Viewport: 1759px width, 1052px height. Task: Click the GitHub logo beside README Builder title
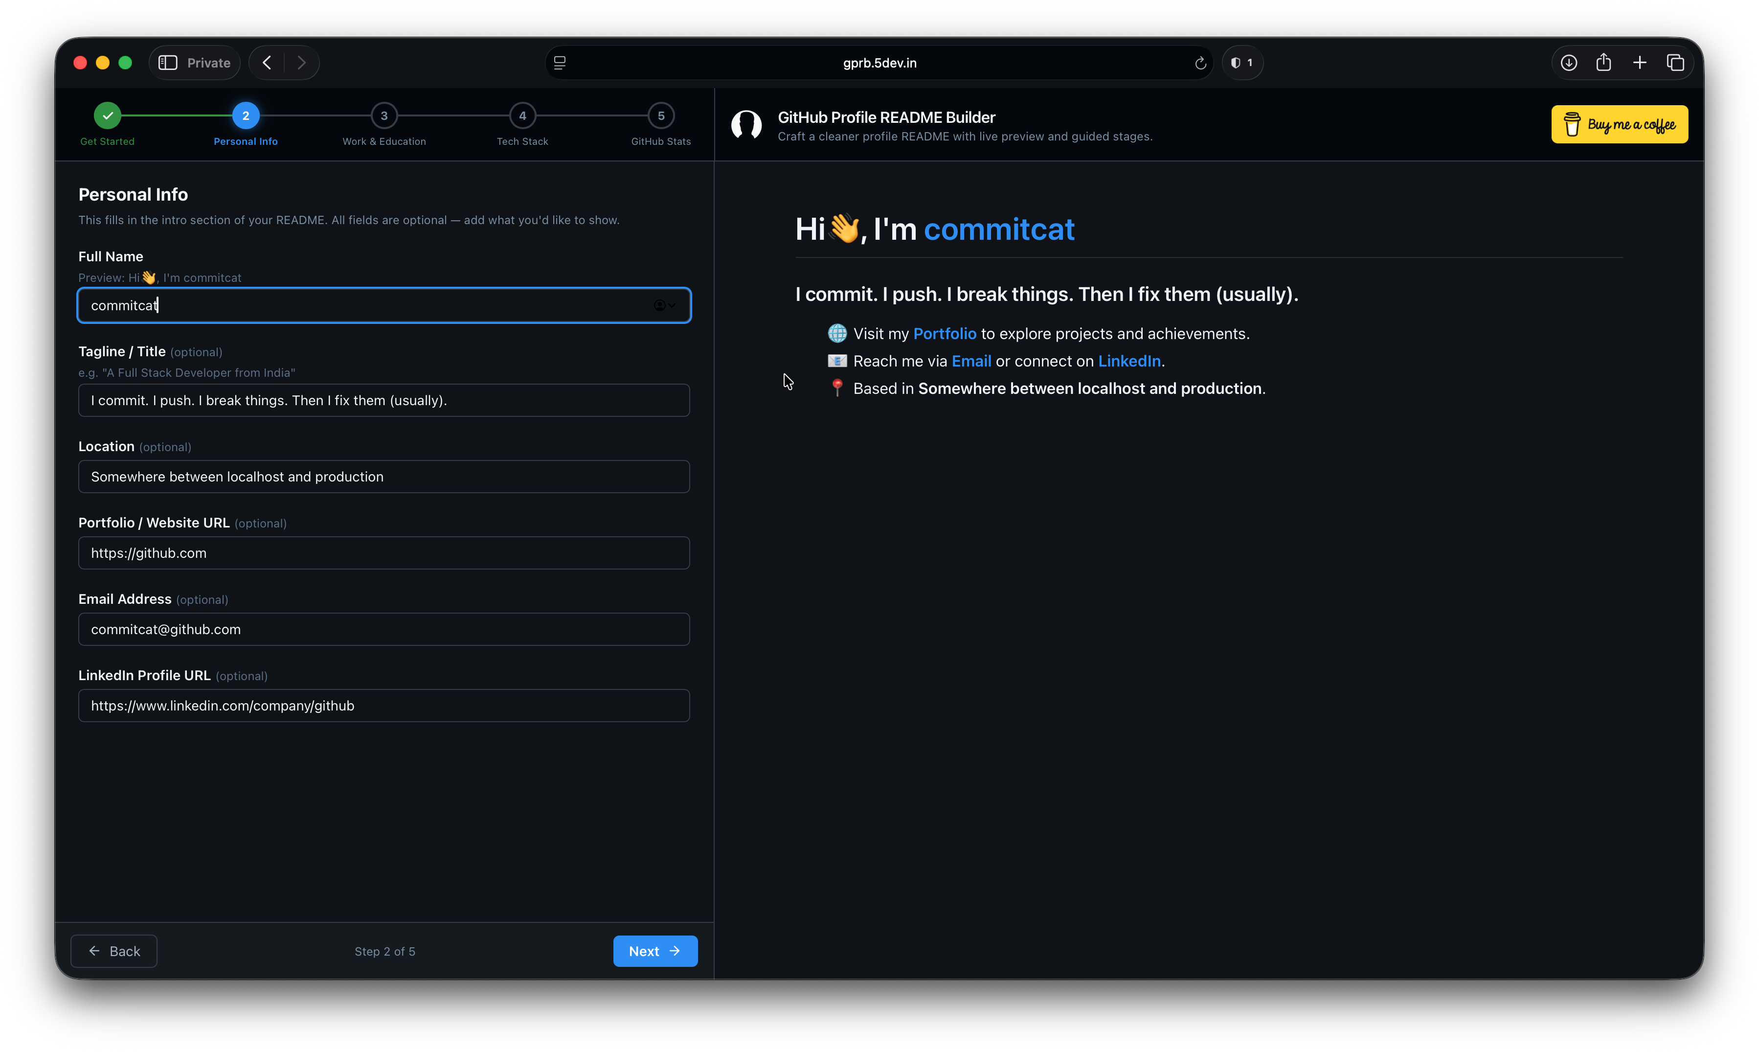tap(746, 125)
